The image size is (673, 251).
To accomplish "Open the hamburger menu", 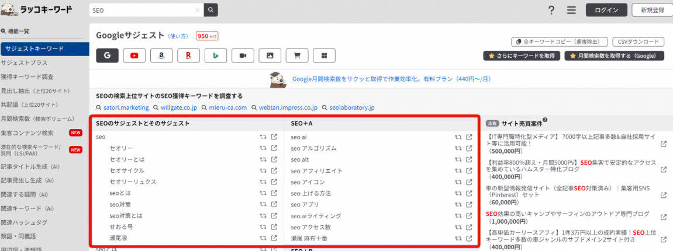I will [571, 11].
